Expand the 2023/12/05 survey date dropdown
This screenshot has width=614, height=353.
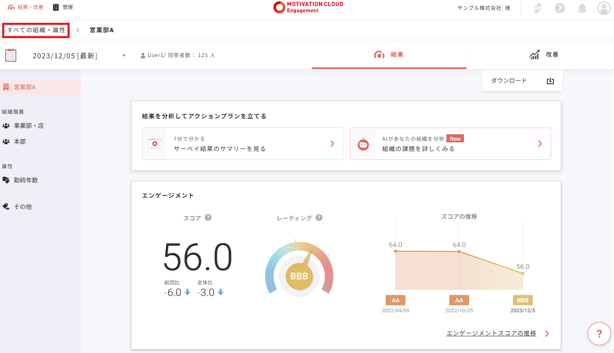coord(124,55)
